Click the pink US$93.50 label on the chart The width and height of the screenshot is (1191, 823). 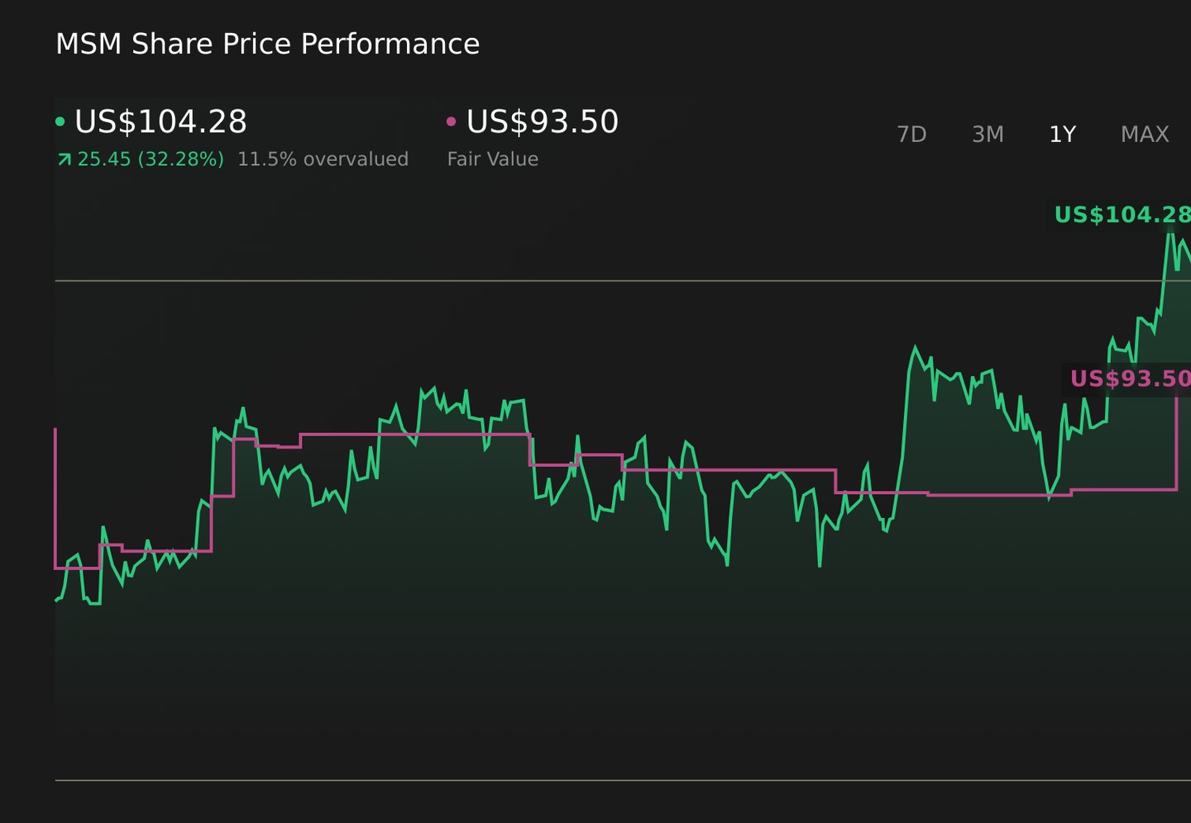click(1130, 379)
